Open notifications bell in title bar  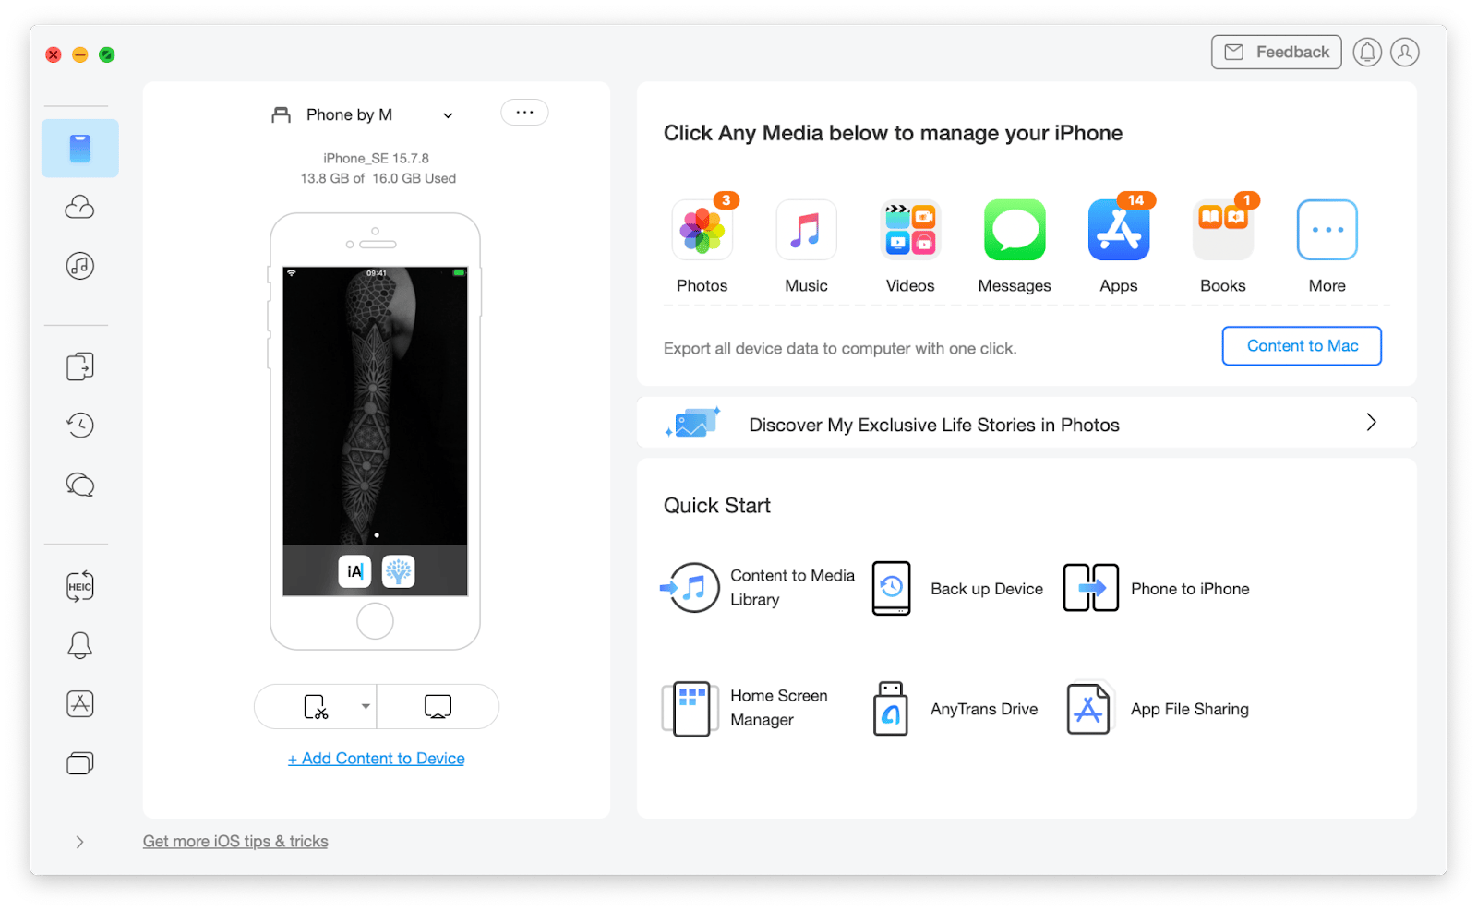(1367, 53)
